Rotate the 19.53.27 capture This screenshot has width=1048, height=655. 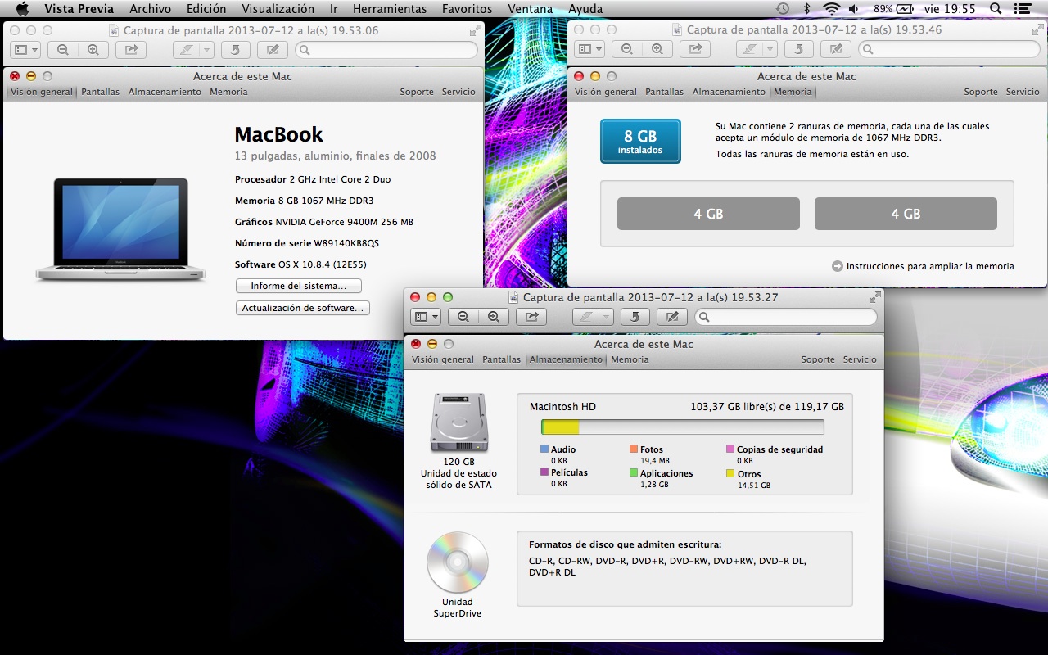coord(635,317)
